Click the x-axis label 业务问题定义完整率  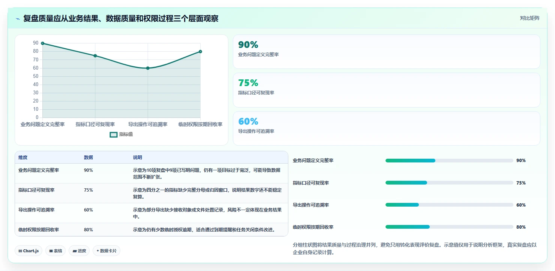tap(42, 124)
